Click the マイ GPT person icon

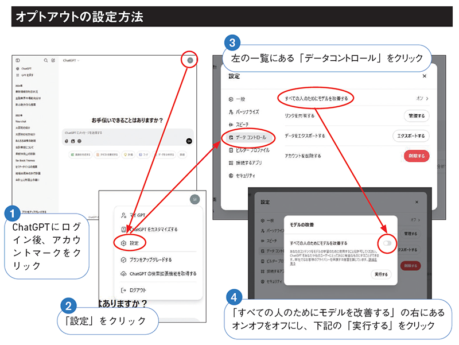point(123,215)
